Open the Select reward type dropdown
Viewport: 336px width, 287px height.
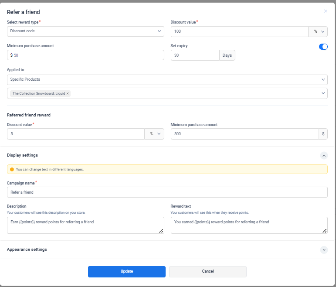(x=85, y=31)
